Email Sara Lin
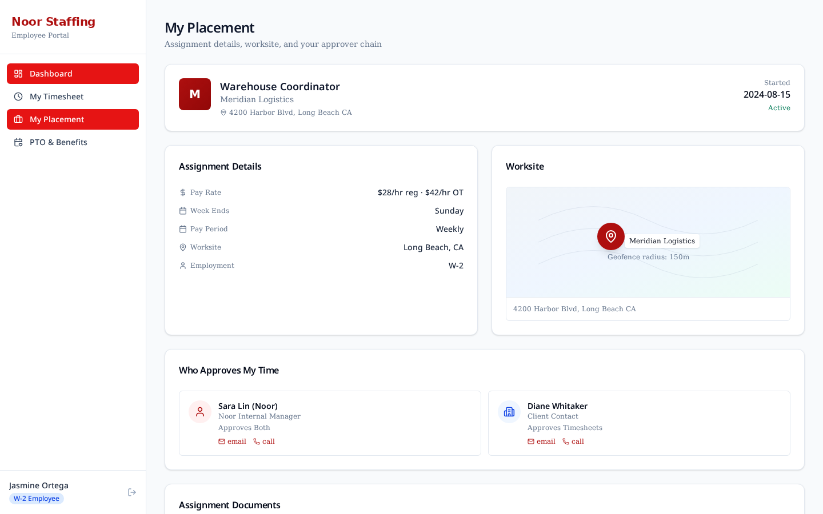This screenshot has width=823, height=514. 232,441
